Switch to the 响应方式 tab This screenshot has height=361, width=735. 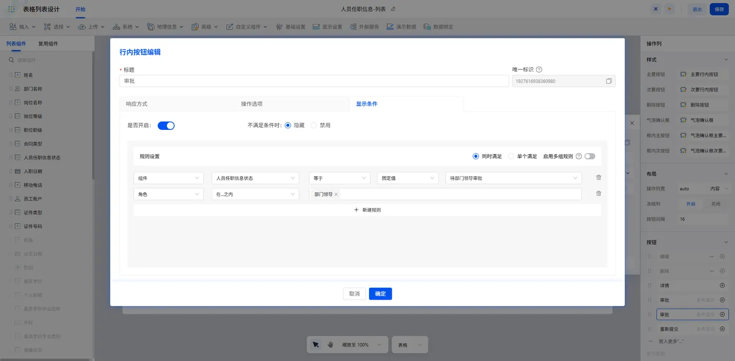coord(176,104)
